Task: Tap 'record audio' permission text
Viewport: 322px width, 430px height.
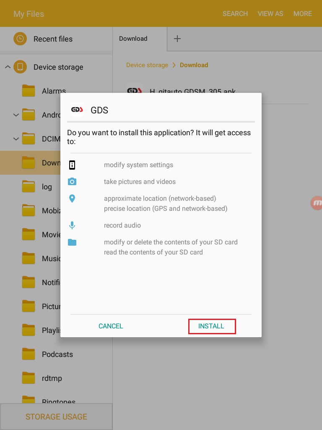Action: coord(122,225)
